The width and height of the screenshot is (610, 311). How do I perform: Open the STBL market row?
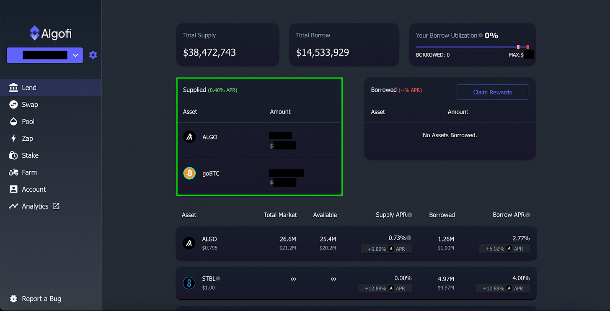pos(356,283)
